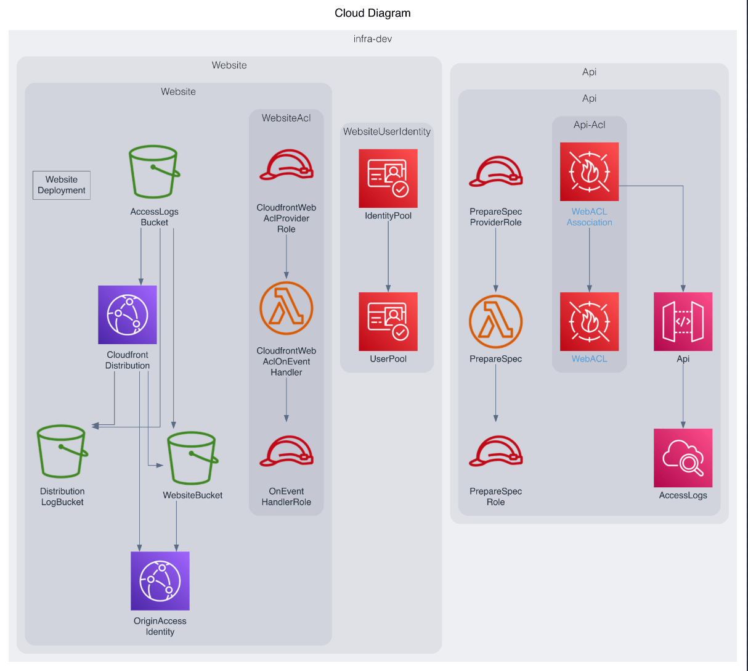Screen dimensions: 748x671
Task: Select the WebACL firewall icon
Action: click(589, 321)
